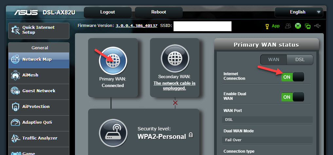Click the Quick Internet Setup gear icon
The height and width of the screenshot is (155, 333).
coord(15,30)
